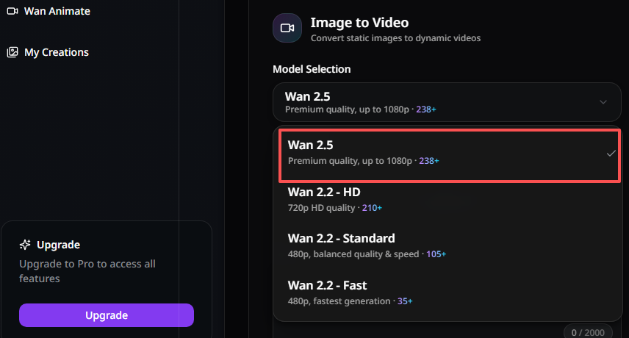Go to My Creations in sidebar

pyautogui.click(x=56, y=52)
